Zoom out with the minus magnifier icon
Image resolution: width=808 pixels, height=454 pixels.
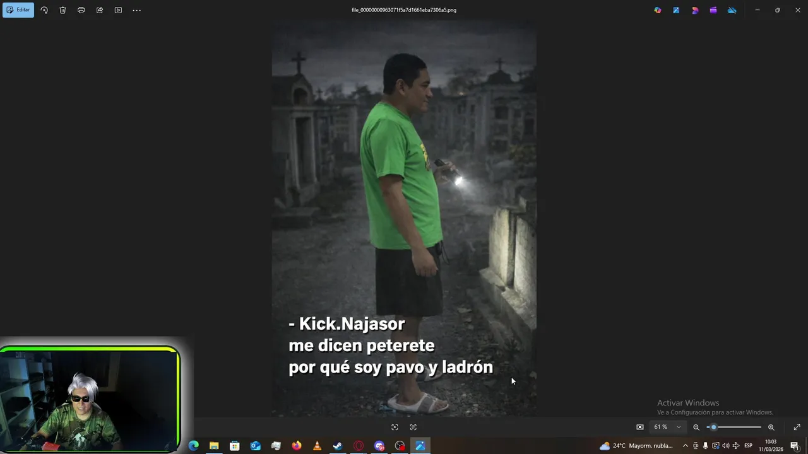696,427
